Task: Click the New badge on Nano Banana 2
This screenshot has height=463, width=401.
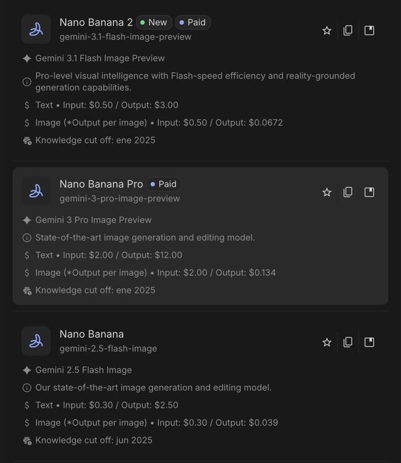Action: [x=154, y=22]
